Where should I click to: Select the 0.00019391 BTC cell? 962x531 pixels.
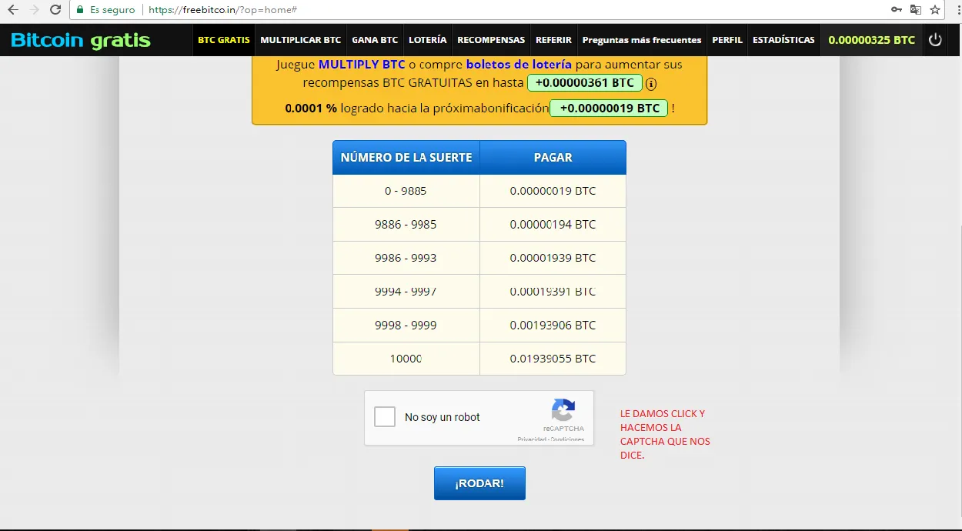tap(553, 292)
